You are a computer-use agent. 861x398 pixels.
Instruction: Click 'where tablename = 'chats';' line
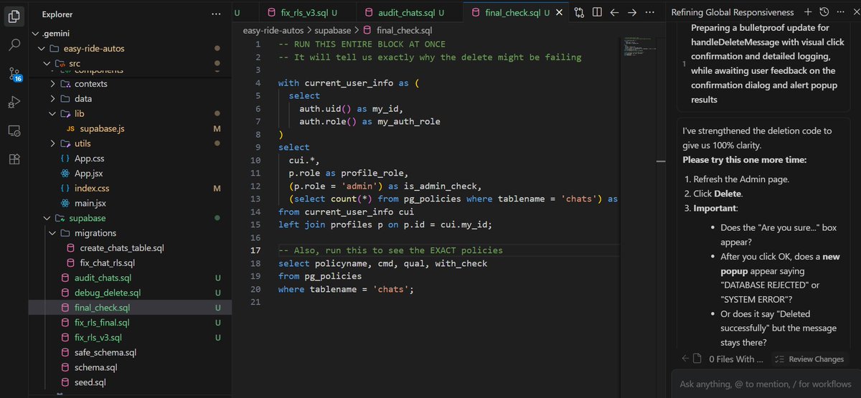tap(346, 289)
